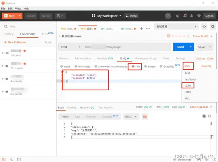
Task: Choose JavaScript from the body type list
Action: 190,79
